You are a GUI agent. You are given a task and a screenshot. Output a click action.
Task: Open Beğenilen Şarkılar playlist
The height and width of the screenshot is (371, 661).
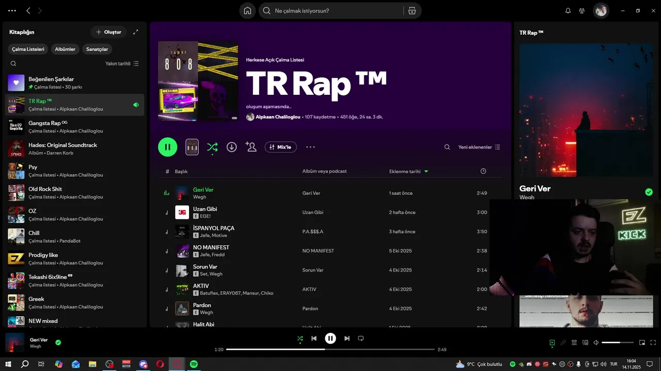pos(75,83)
